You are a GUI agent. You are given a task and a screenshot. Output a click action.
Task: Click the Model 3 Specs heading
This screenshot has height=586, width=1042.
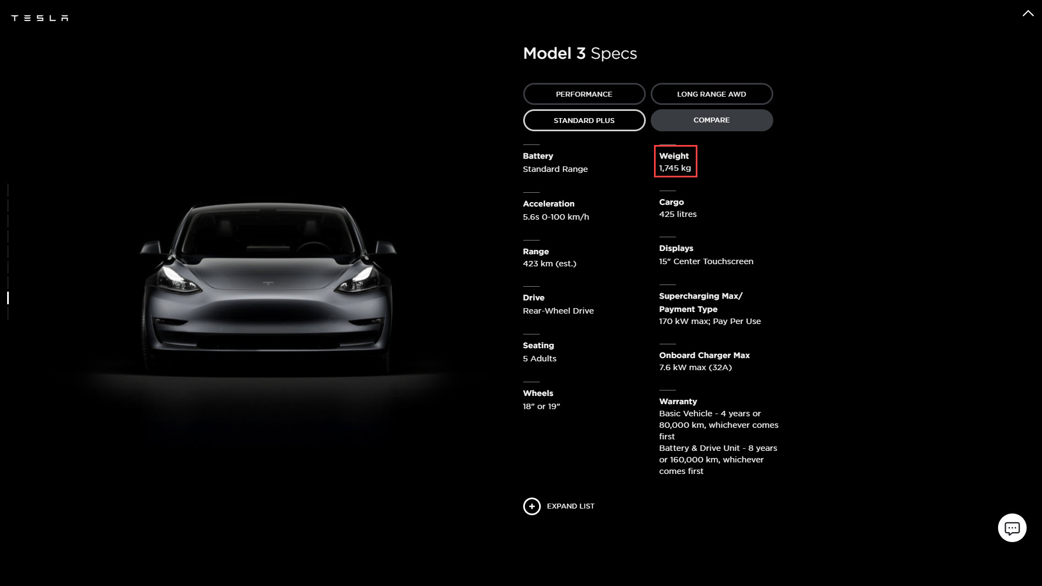(580, 53)
